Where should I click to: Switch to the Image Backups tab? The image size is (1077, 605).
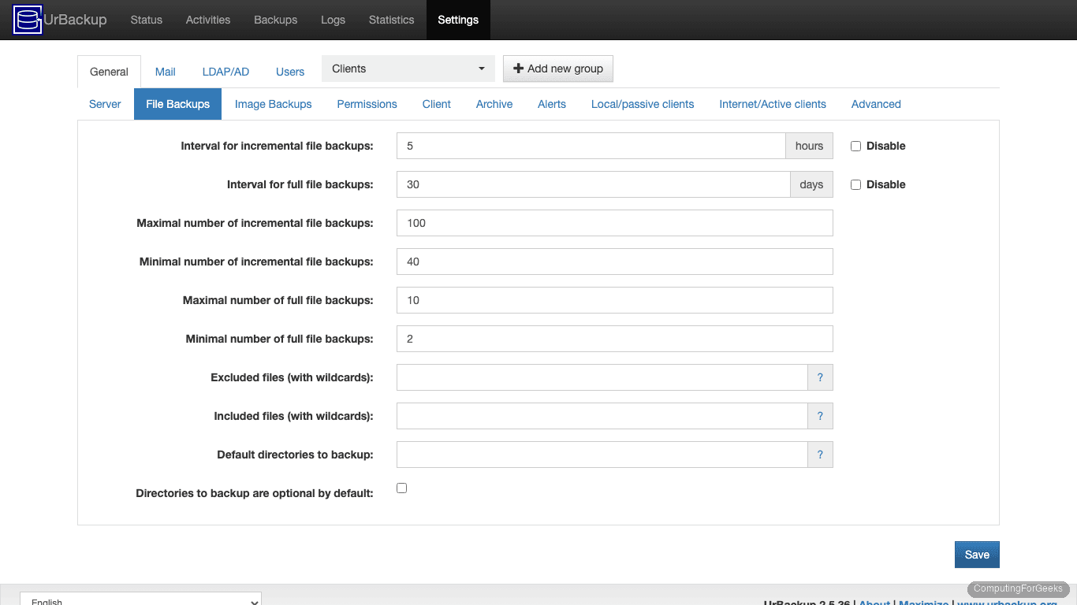(273, 104)
